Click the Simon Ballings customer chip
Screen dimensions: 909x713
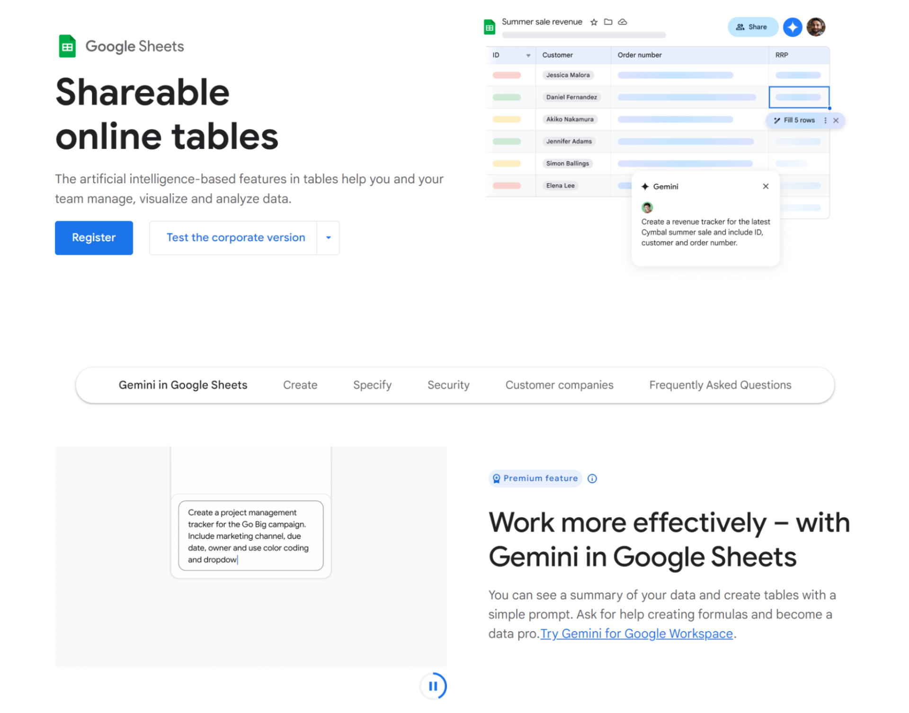point(567,163)
